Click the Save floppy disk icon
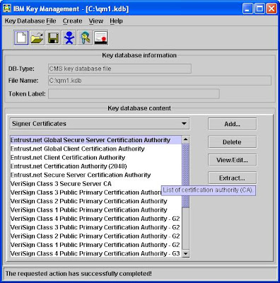The image size is (280, 283). pyautogui.click(x=53, y=37)
